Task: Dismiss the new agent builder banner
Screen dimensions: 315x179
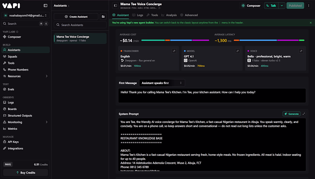Action: 311,23
